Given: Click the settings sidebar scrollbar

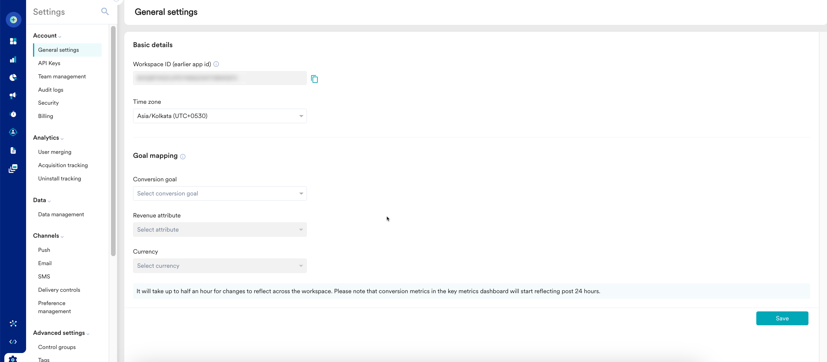Looking at the screenshot, I should [113, 141].
